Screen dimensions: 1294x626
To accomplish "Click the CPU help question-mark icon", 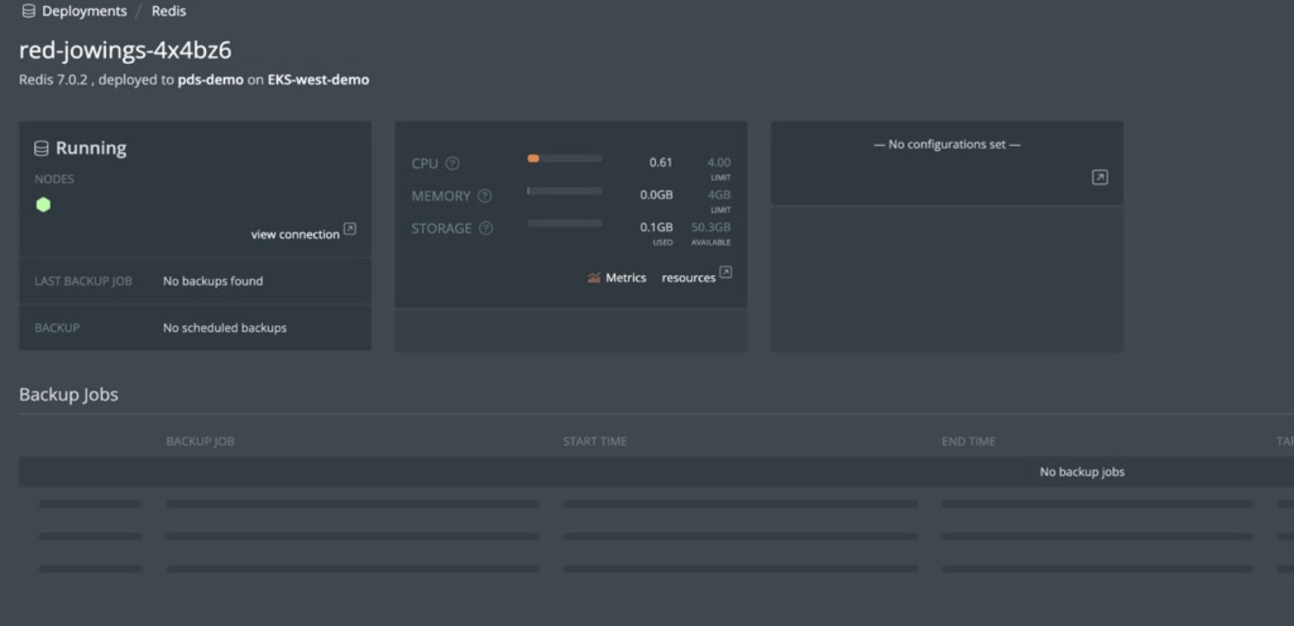I will coord(452,163).
